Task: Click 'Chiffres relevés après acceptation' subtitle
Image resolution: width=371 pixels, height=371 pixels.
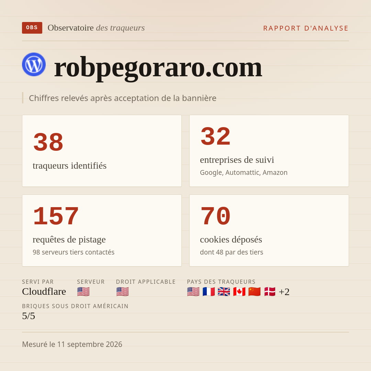Action: [123, 98]
